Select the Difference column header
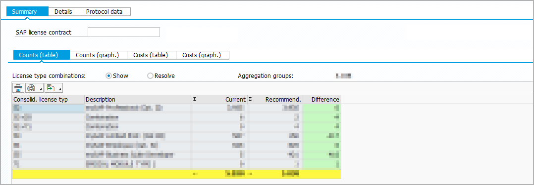The width and height of the screenshot is (534, 185). click(x=322, y=100)
